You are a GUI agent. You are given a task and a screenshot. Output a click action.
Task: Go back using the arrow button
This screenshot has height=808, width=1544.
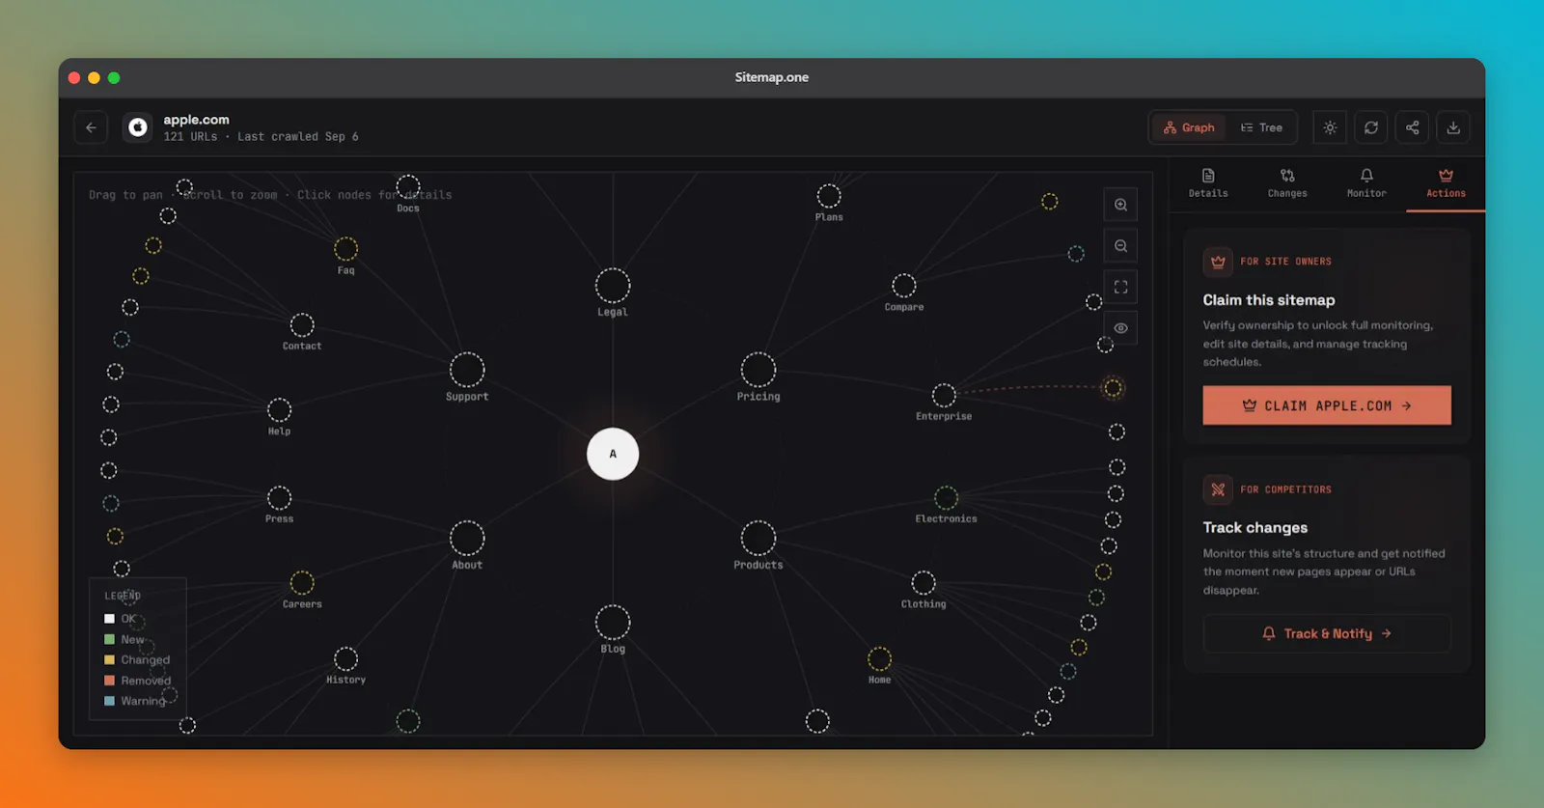pos(91,127)
